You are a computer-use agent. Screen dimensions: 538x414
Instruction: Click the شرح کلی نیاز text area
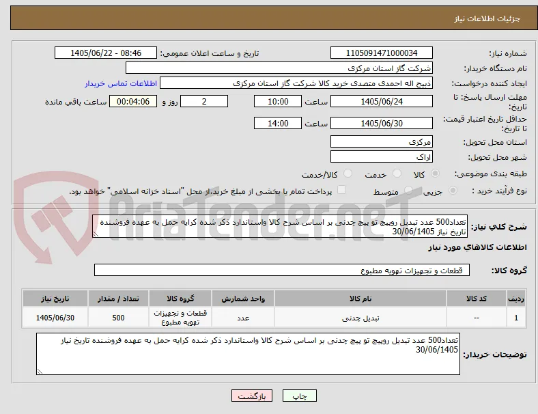point(280,226)
